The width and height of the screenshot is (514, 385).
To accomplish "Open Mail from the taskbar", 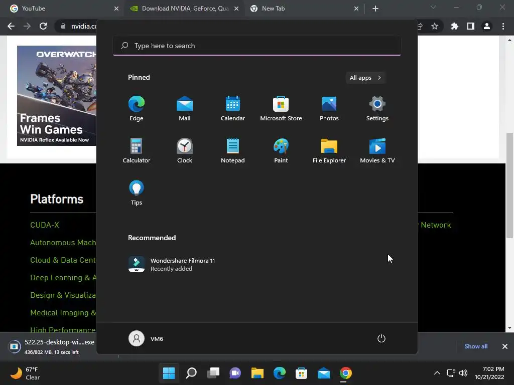I will pos(324,373).
